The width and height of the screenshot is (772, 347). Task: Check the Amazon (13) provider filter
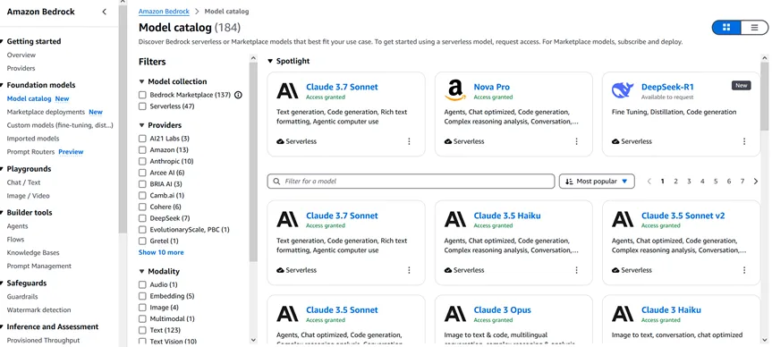coord(142,150)
